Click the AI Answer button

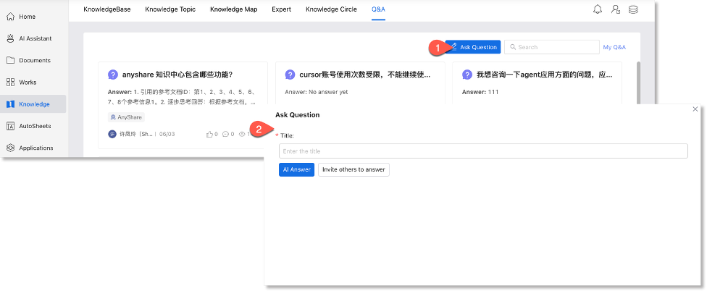pyautogui.click(x=296, y=169)
